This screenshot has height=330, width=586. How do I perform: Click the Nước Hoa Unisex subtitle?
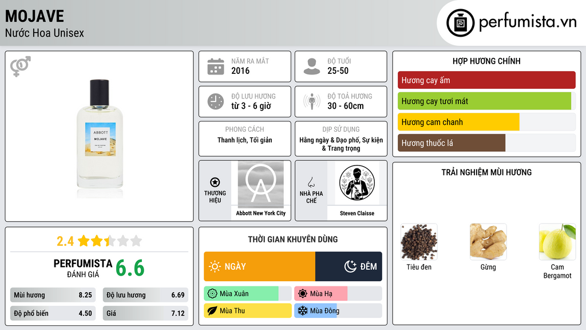[45, 33]
